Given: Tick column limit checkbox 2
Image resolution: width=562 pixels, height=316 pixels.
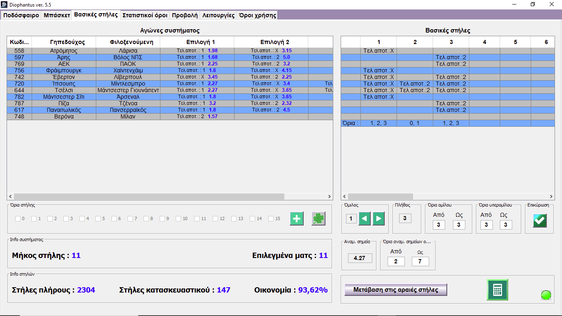Looking at the screenshot, I should (x=50, y=219).
